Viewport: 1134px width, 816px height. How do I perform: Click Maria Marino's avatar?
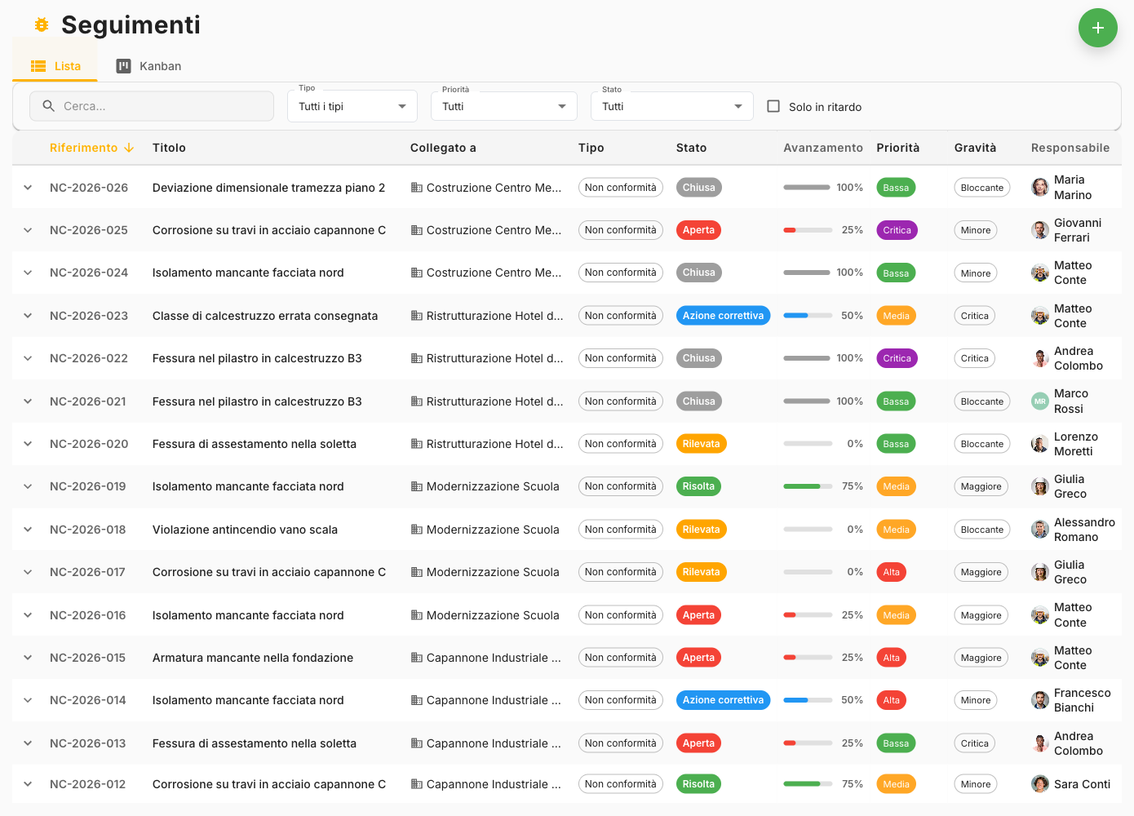1039,188
